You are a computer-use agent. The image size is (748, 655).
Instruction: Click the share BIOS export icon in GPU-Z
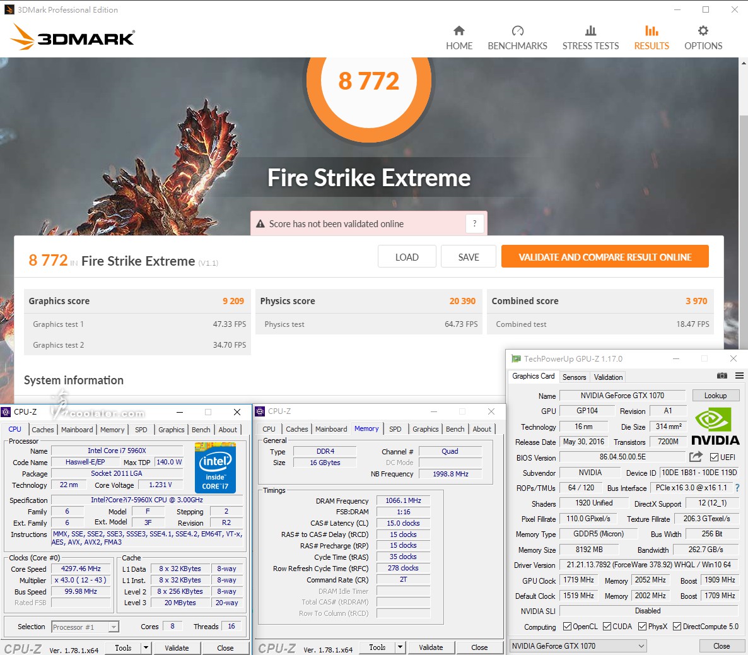point(696,457)
